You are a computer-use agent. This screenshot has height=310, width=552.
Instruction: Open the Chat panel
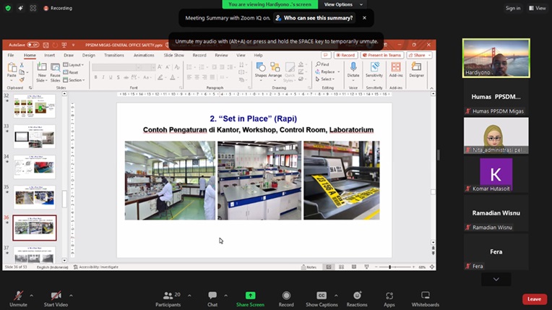pyautogui.click(x=212, y=298)
